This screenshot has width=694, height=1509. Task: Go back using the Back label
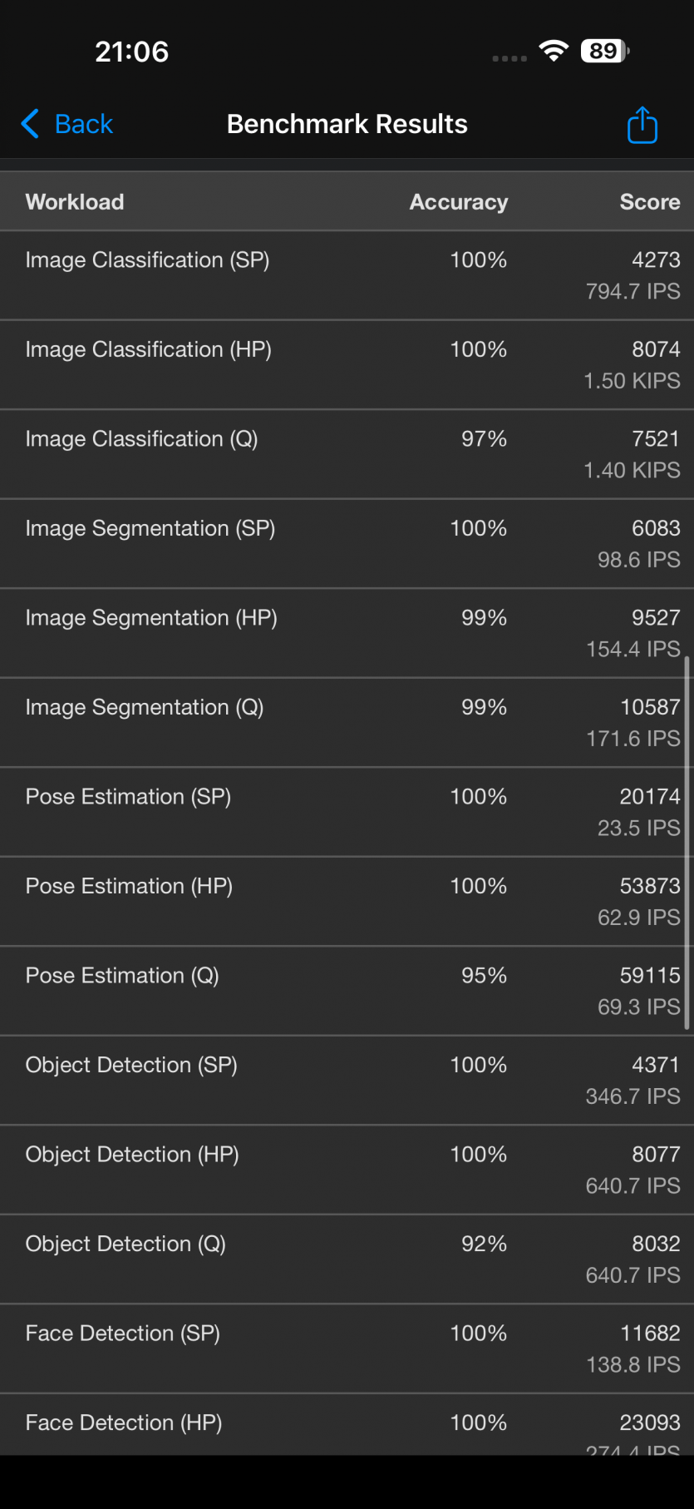(x=83, y=124)
